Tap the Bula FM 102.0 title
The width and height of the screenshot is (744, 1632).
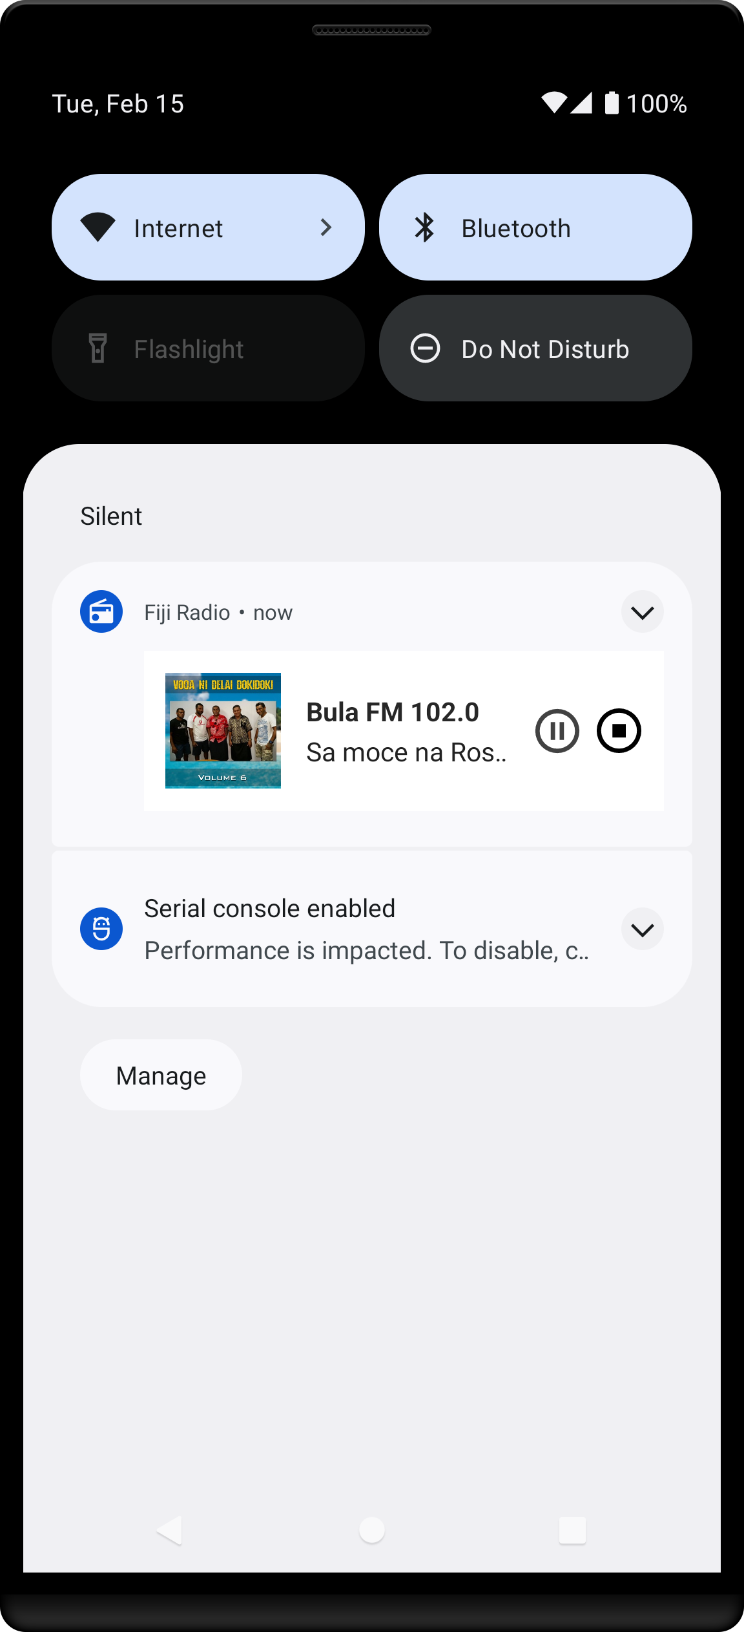[x=393, y=712]
